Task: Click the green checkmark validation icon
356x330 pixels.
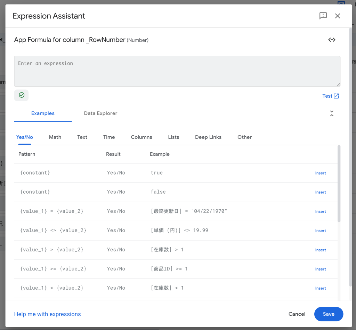Action: click(x=22, y=95)
